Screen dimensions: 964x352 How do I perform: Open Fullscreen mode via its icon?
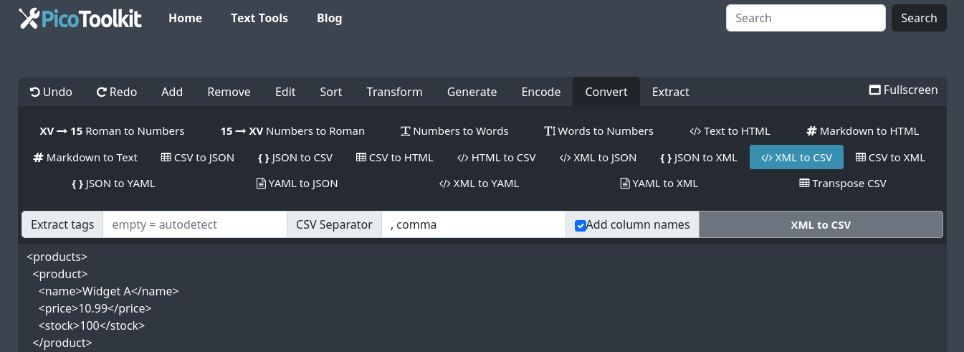(x=874, y=90)
